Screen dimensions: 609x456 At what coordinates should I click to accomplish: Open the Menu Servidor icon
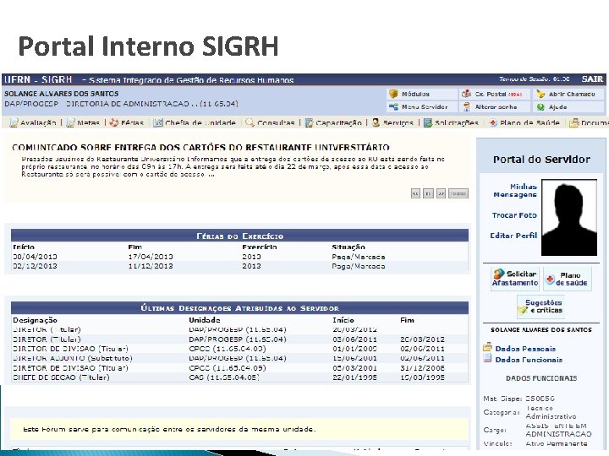(x=393, y=106)
